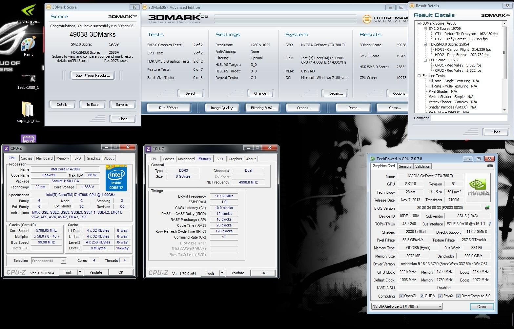Image resolution: width=514 pixels, height=329 pixels.
Task: Select CPU2 - Red Valley 5.322 fps row
Action: (458, 70)
